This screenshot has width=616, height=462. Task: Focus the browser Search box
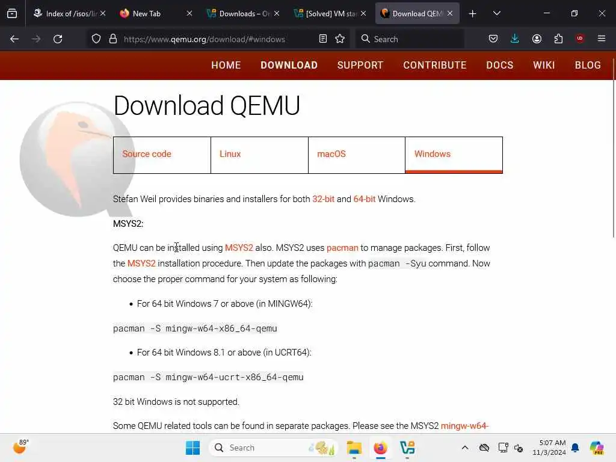tap(410, 39)
